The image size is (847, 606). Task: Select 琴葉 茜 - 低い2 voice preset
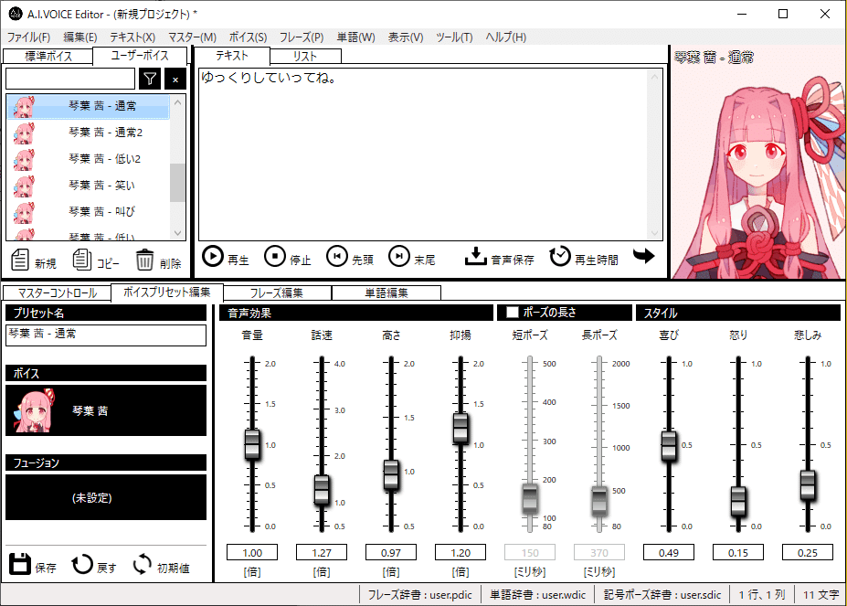[88, 159]
